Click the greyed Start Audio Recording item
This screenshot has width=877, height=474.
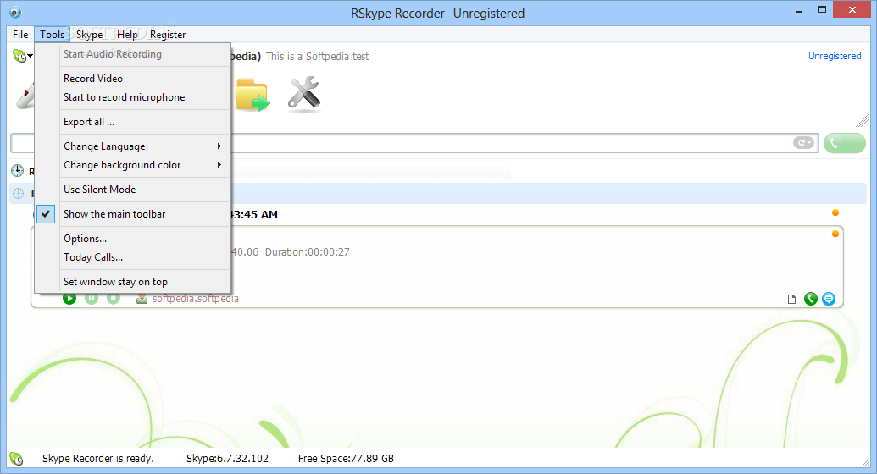133,54
